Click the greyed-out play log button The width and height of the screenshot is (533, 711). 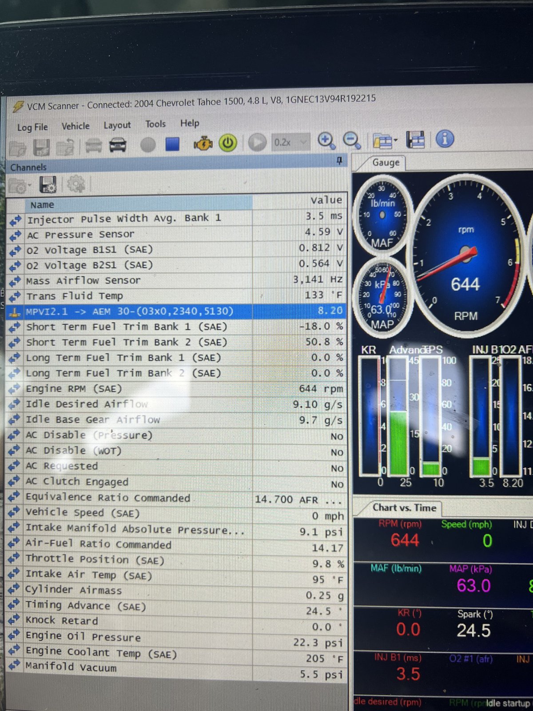[x=257, y=143]
